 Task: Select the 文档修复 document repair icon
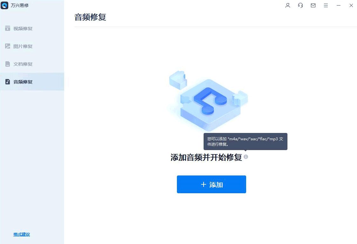(7, 64)
